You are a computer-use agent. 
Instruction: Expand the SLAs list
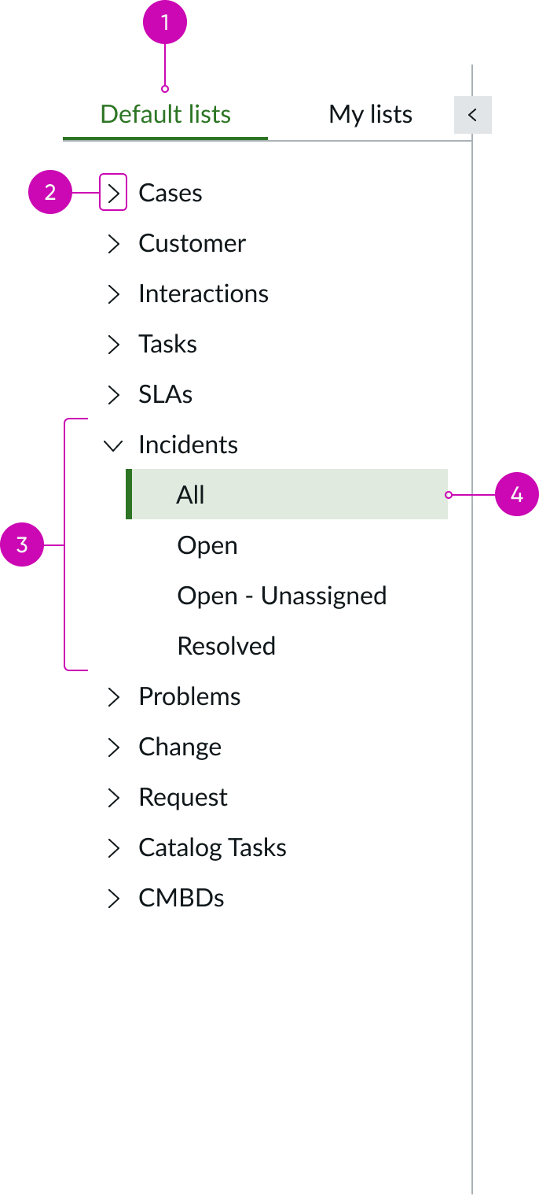pyautogui.click(x=114, y=394)
